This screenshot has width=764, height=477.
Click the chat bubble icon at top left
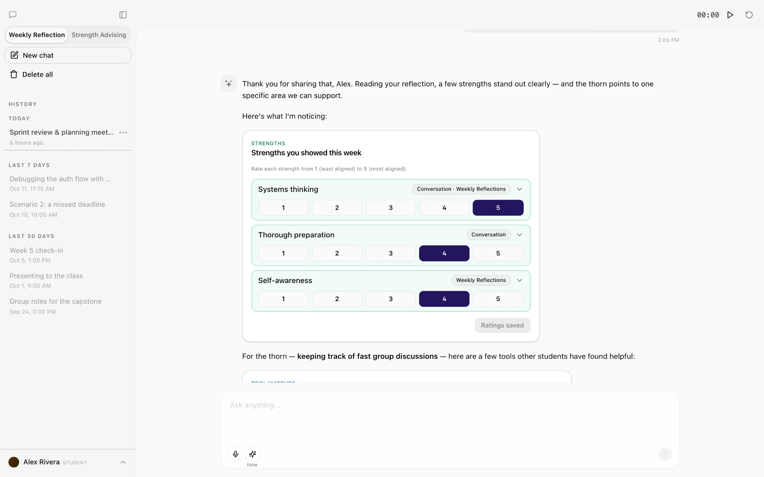(13, 15)
